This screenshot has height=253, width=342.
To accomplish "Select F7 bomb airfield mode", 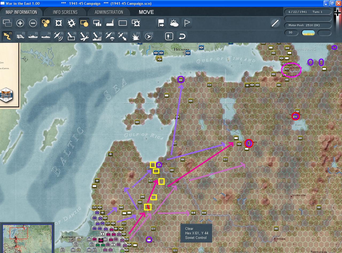I will (x=84, y=36).
